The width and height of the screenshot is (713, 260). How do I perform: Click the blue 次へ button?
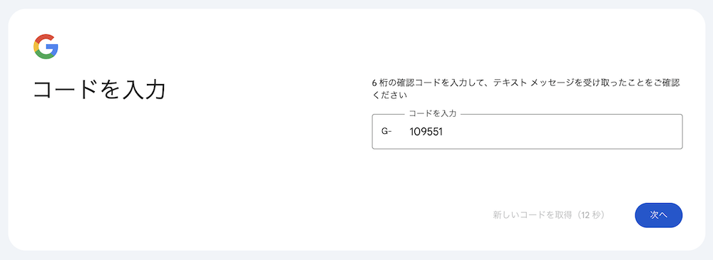click(658, 215)
